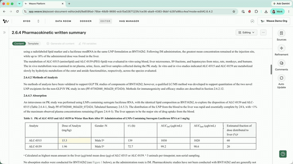
Task: Select the Editor tab
Action: pyautogui.click(x=105, y=21)
